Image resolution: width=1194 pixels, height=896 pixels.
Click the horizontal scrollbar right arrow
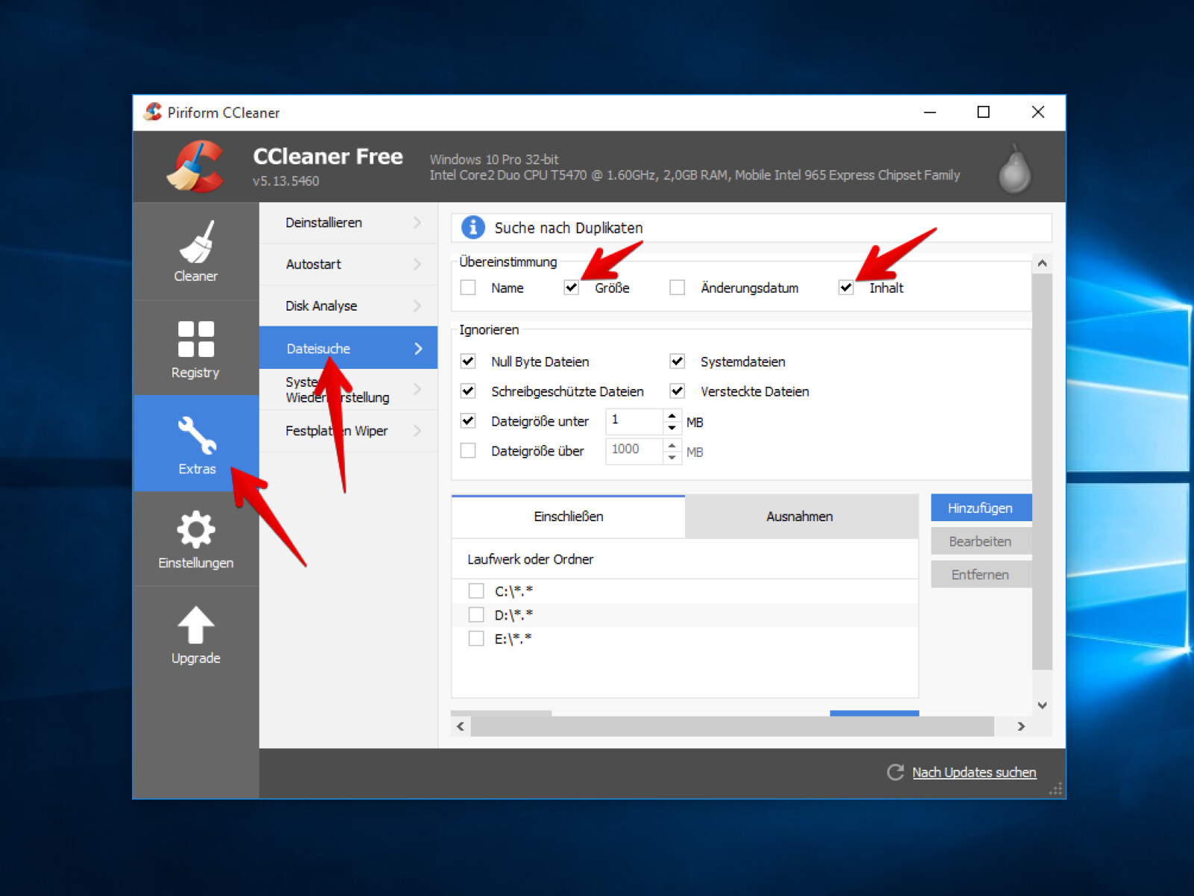coord(1022,727)
